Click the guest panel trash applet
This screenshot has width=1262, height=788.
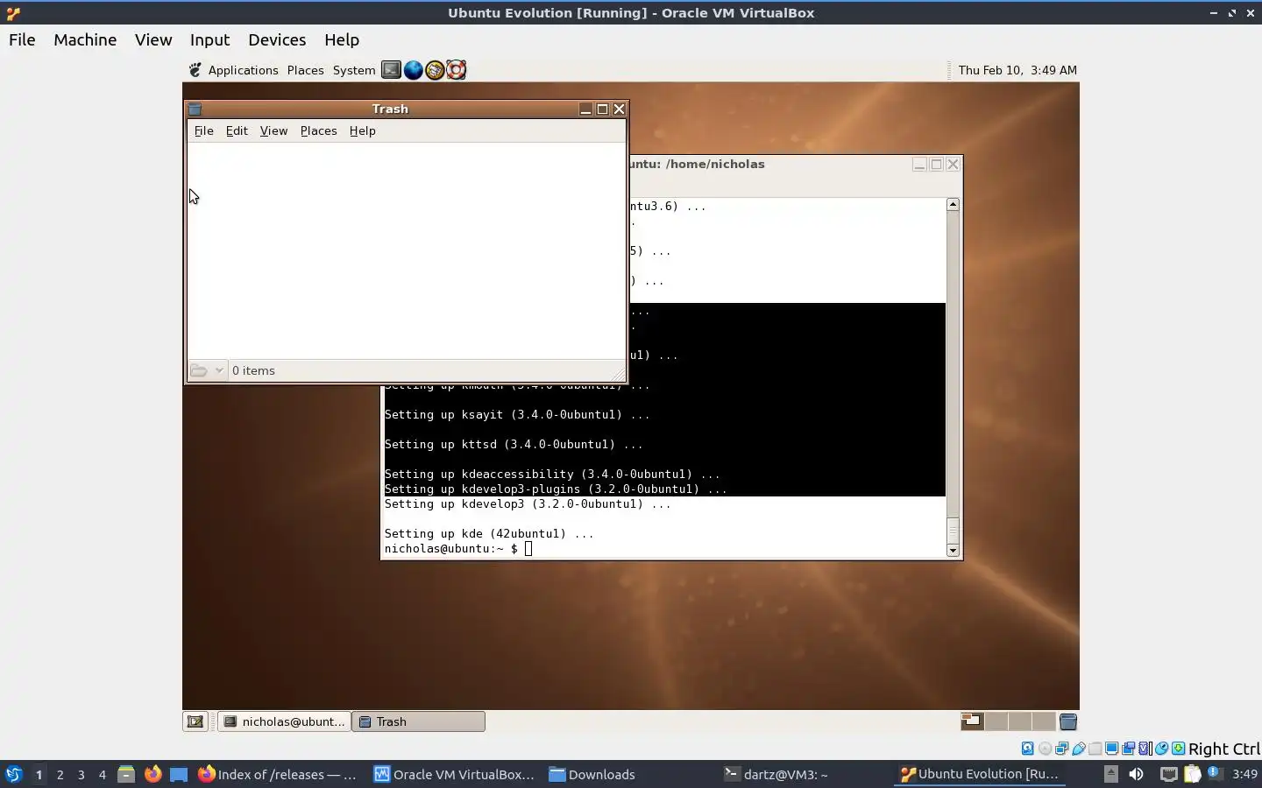tap(1067, 721)
